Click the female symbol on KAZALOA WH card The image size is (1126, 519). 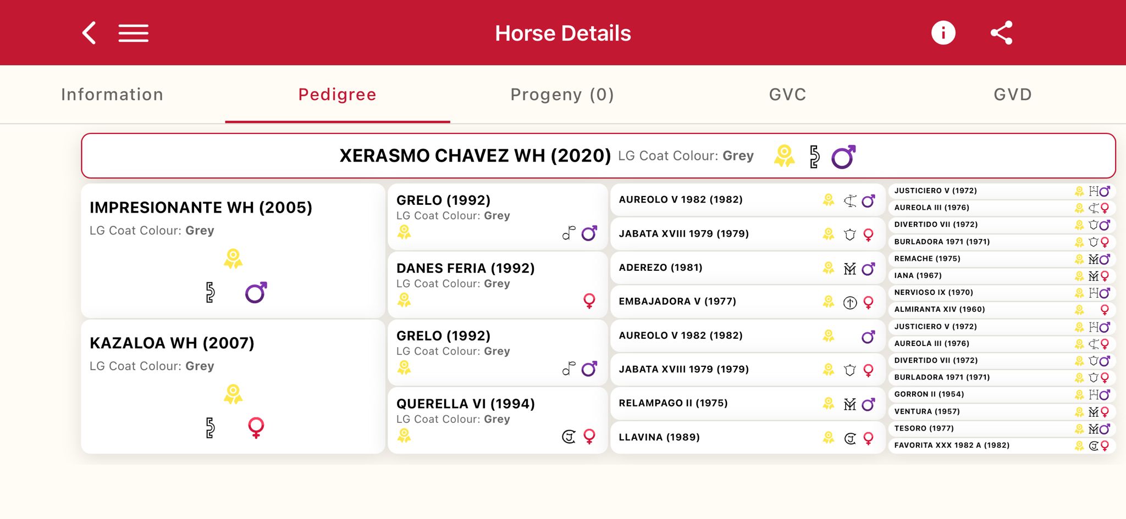(x=256, y=427)
